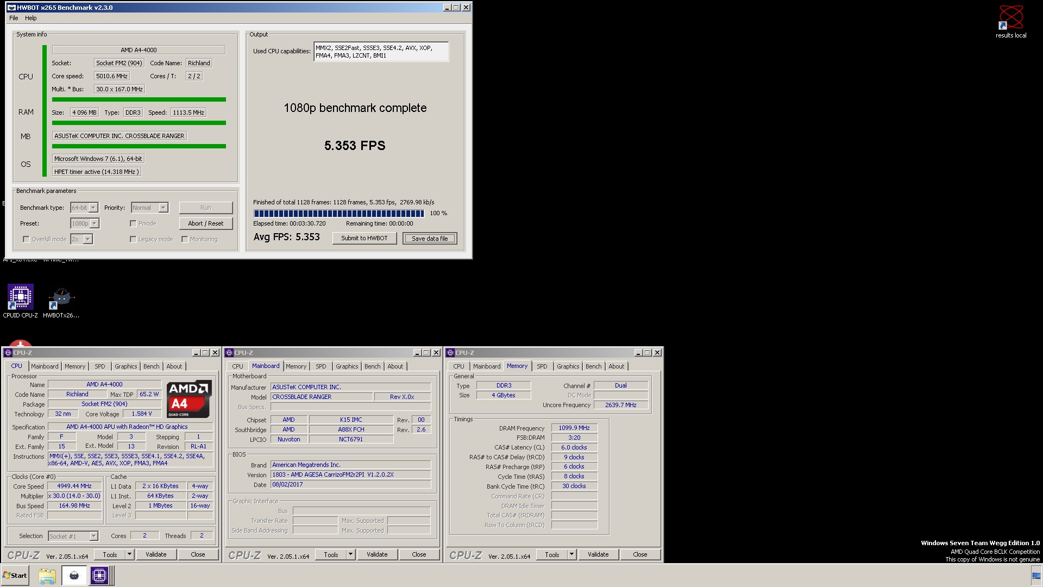Click the Multi * Bus 30.0 x 167.0 field
The height and width of the screenshot is (587, 1043).
point(120,89)
